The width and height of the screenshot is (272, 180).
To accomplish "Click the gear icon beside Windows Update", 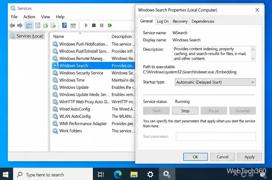I will coord(55,87).
